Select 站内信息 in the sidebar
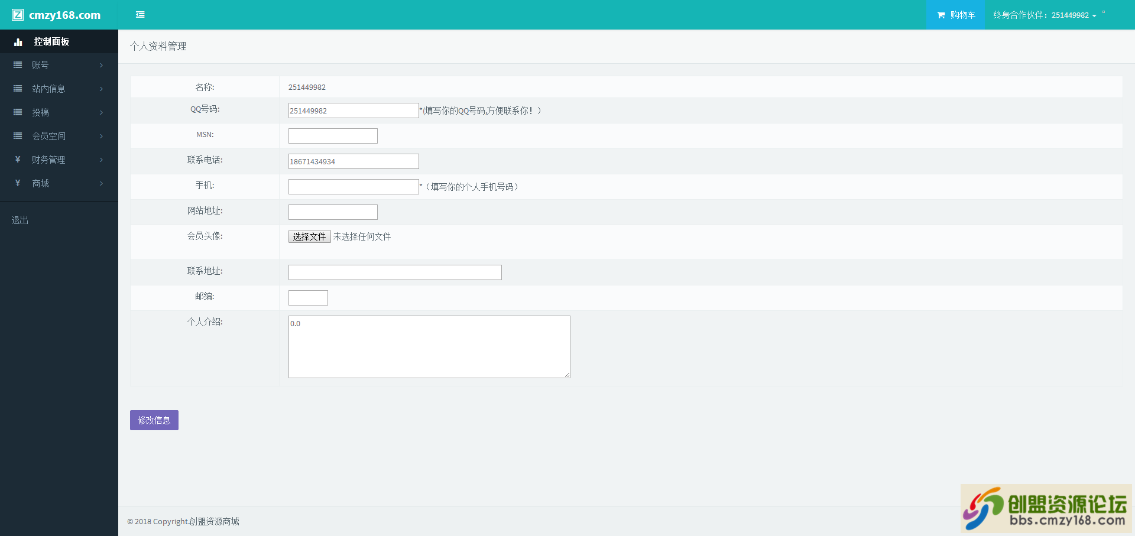This screenshot has height=536, width=1135. (59, 89)
